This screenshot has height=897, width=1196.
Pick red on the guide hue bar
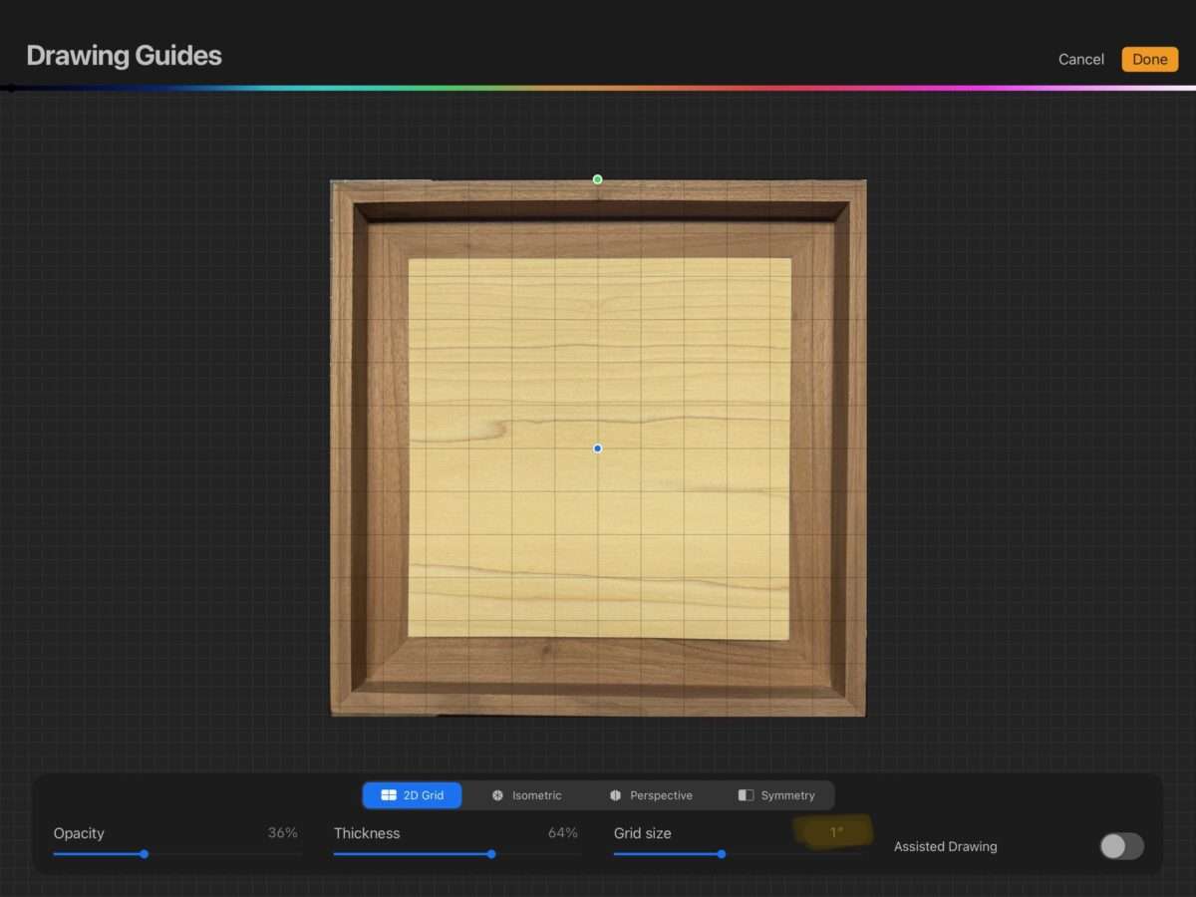[x=757, y=88]
